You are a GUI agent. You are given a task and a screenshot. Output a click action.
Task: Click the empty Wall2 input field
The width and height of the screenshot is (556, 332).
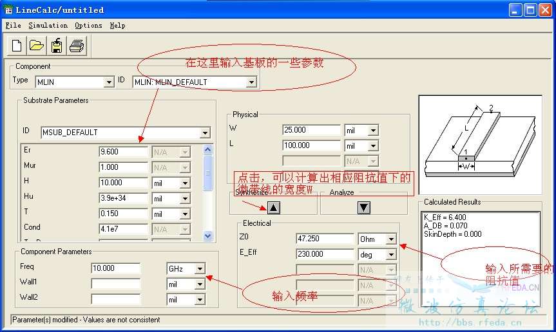pyautogui.click(x=115, y=299)
